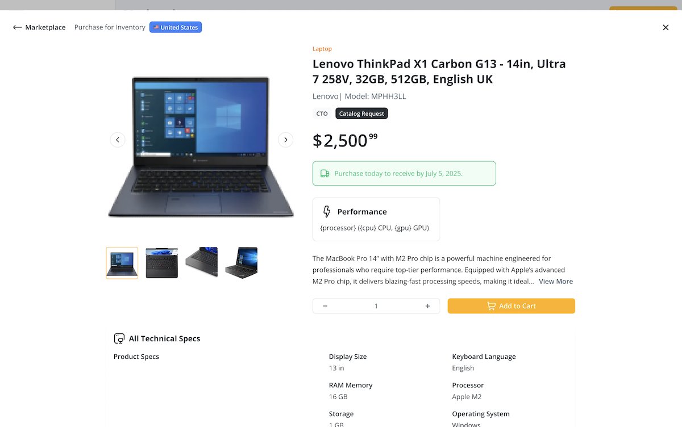The width and height of the screenshot is (682, 427).
Task: Click the Laptop category link
Action: tap(322, 49)
